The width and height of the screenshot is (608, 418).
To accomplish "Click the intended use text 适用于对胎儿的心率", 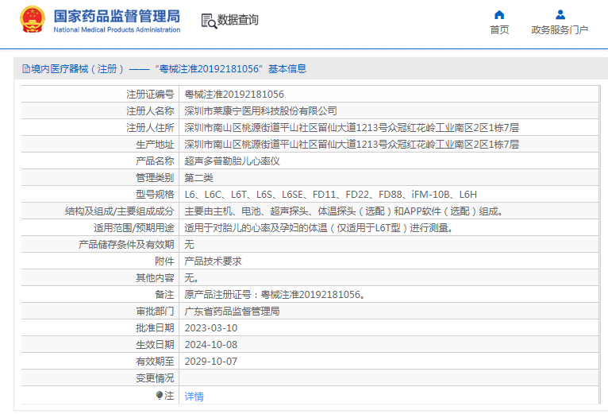I will pyautogui.click(x=318, y=228).
